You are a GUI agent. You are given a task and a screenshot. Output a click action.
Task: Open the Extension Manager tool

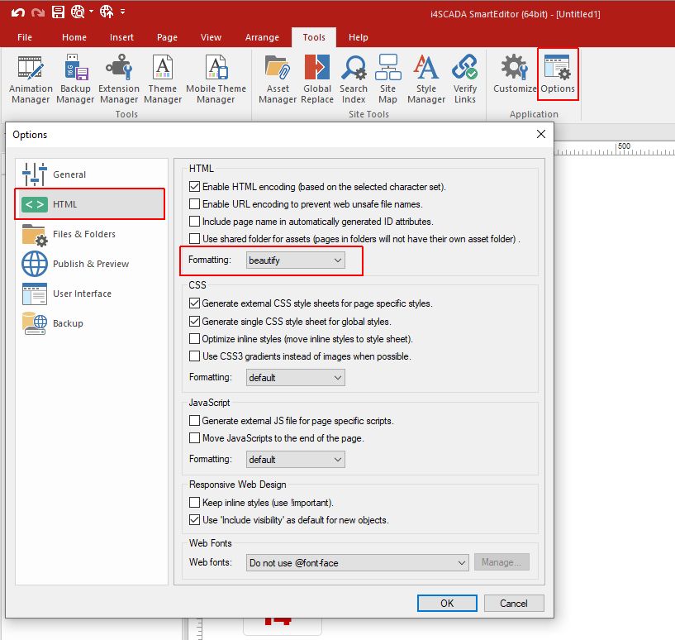click(119, 79)
